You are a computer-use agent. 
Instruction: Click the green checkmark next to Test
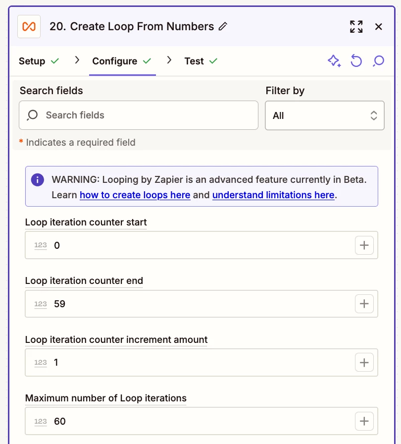tap(213, 61)
